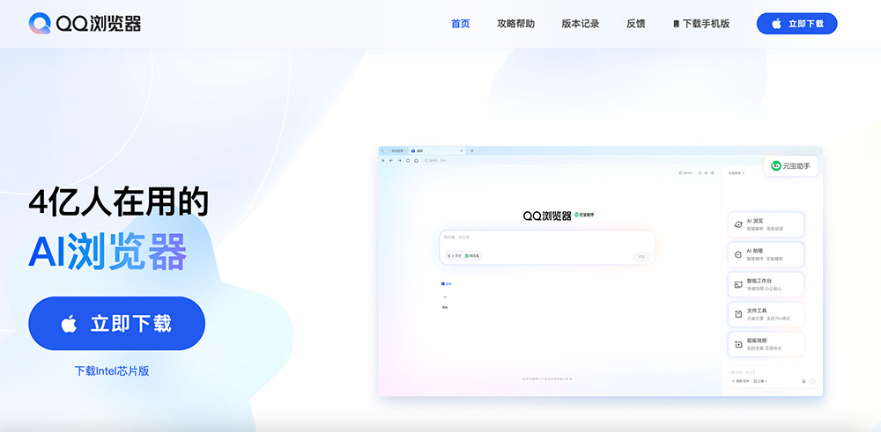Open the 攻略帮助 nav item
881x432 pixels.
click(515, 24)
